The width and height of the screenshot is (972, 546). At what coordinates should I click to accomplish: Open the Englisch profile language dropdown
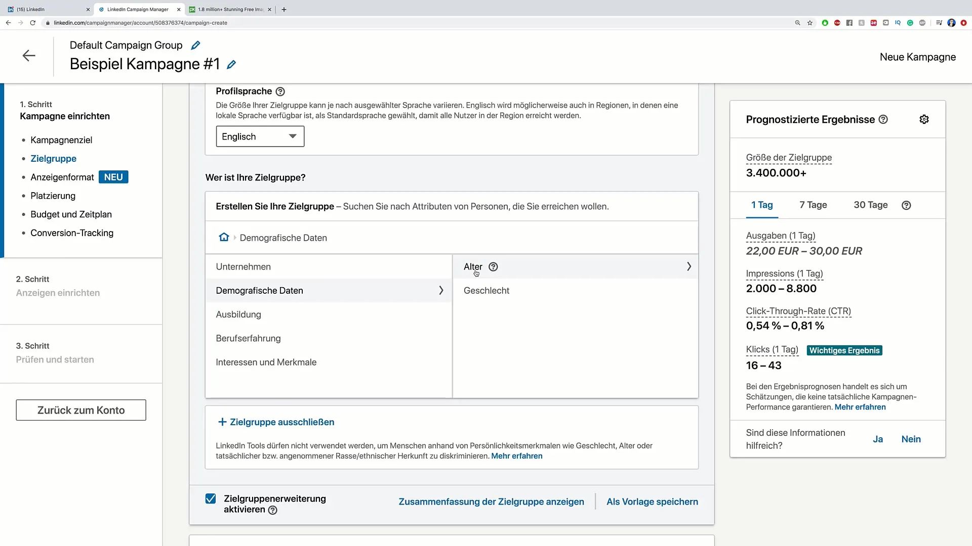click(260, 136)
